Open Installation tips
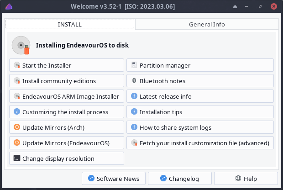This screenshot has width=283, height=190. tap(200, 112)
